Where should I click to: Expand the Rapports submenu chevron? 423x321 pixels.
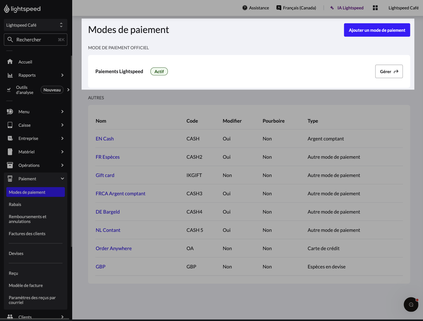(62, 75)
